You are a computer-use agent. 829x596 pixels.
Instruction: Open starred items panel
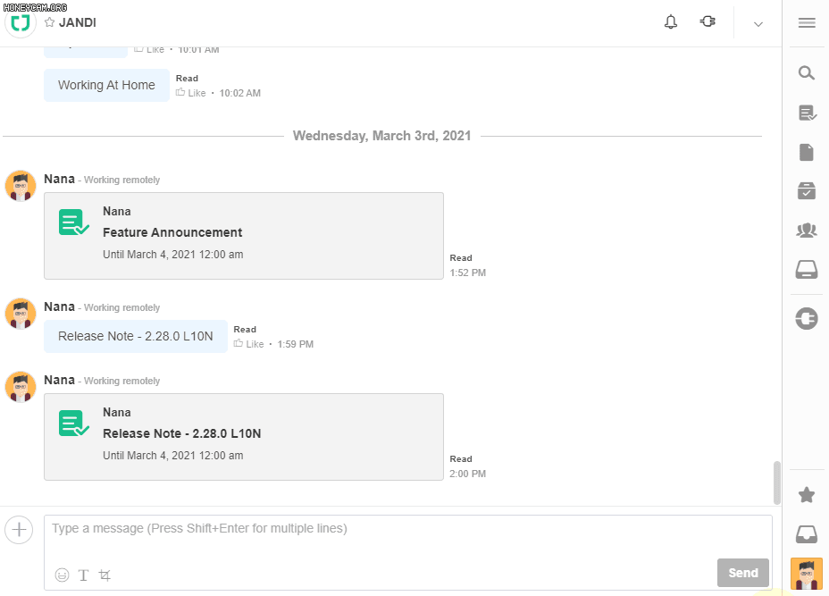pos(807,495)
